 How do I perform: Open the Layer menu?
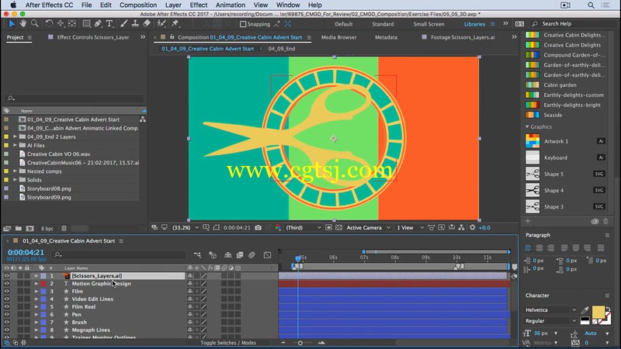click(173, 5)
